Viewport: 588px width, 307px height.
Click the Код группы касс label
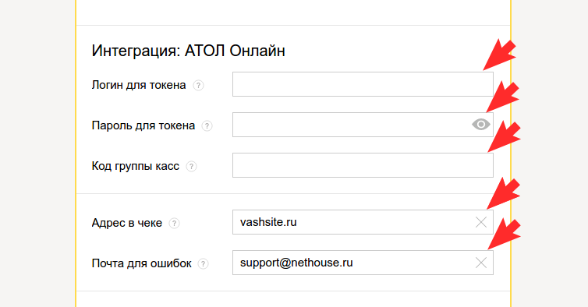(x=136, y=166)
